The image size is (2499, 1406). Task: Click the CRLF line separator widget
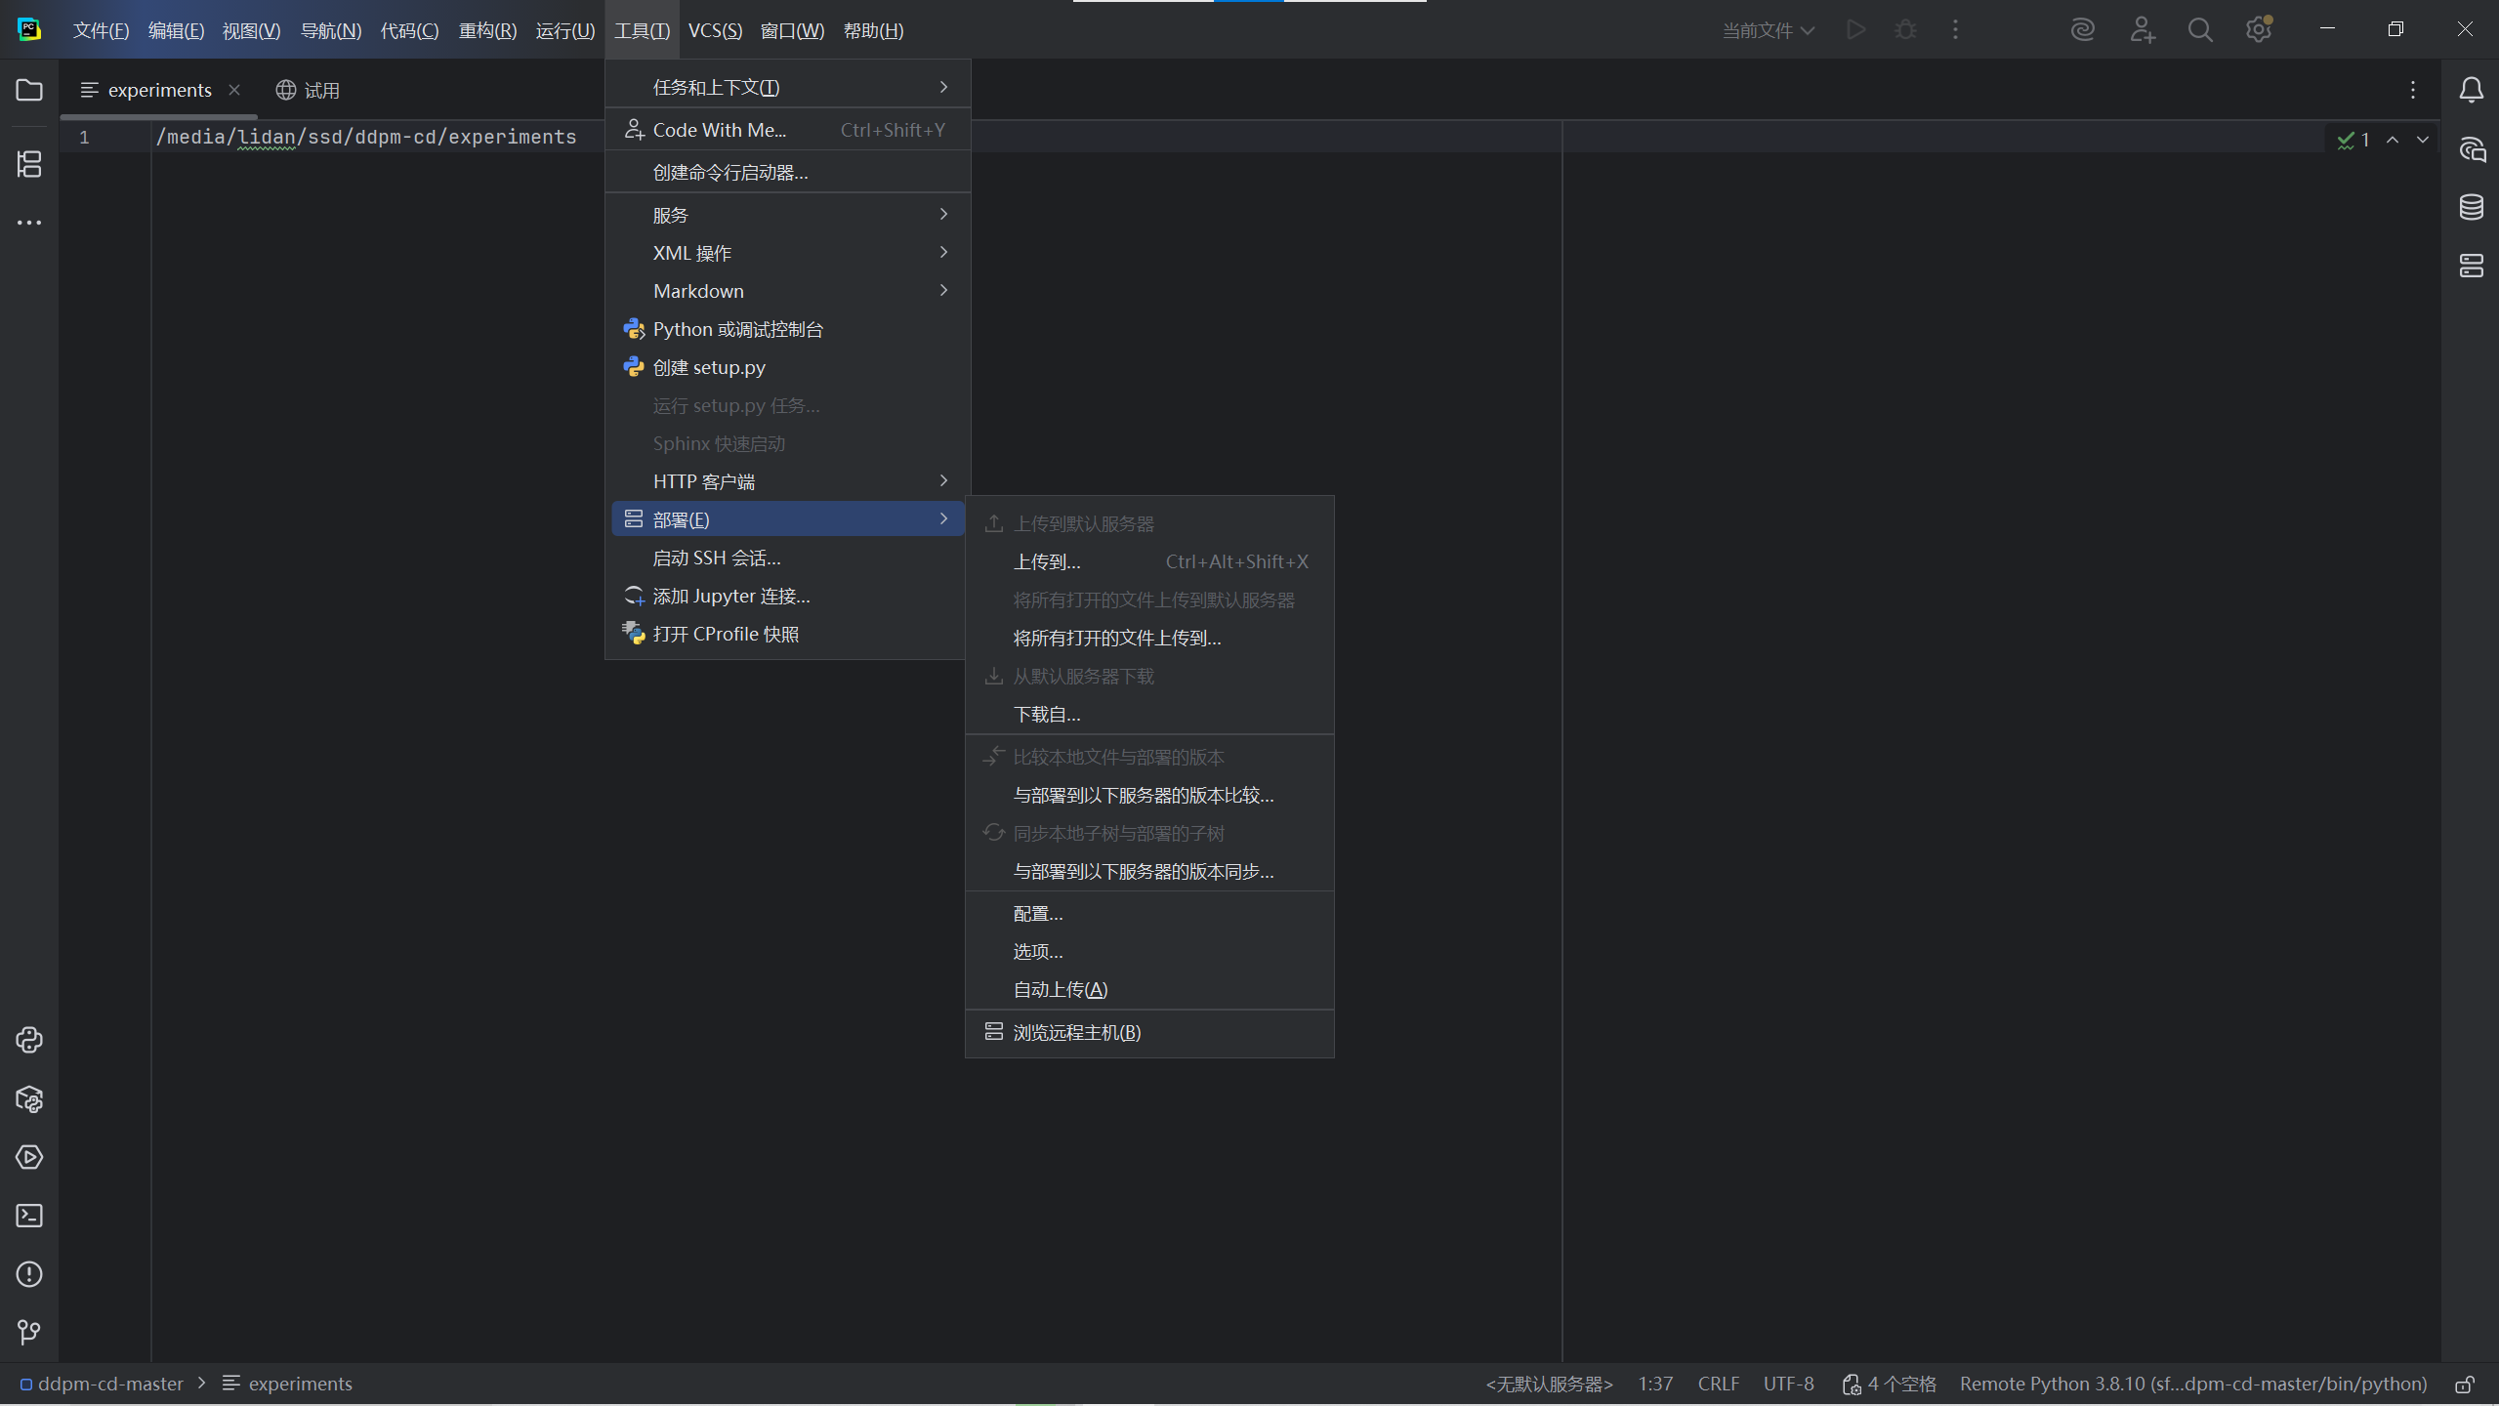[1718, 1385]
